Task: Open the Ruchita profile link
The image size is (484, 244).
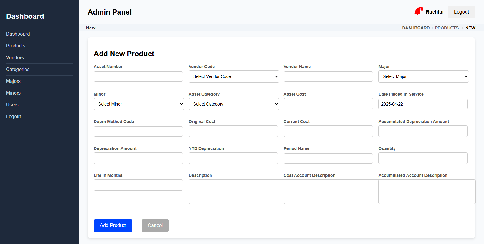Action: 434,12
